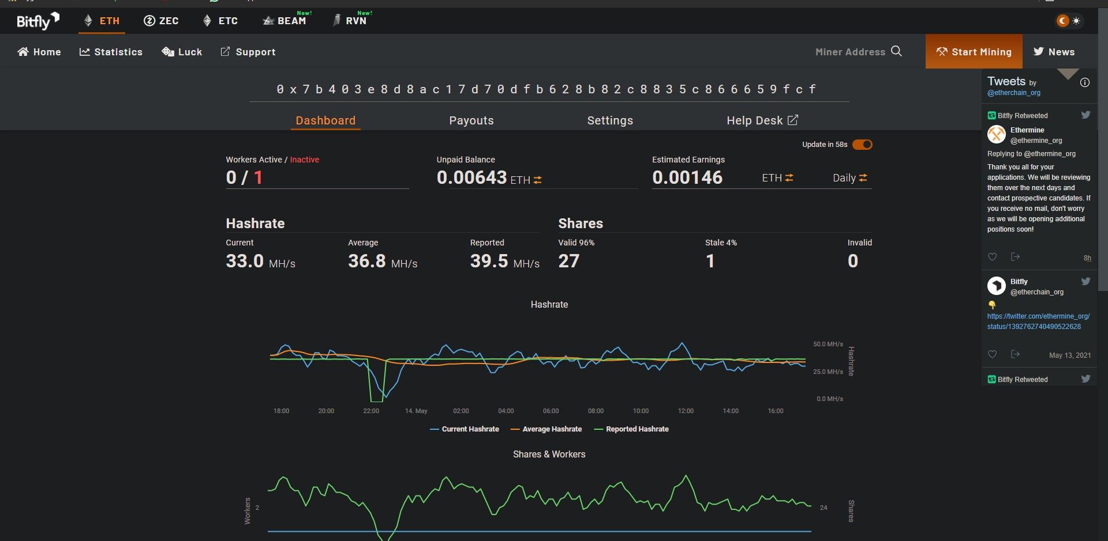The width and height of the screenshot is (1108, 541).
Task: Switch the Unpaid Balance currency unit
Action: click(x=537, y=180)
